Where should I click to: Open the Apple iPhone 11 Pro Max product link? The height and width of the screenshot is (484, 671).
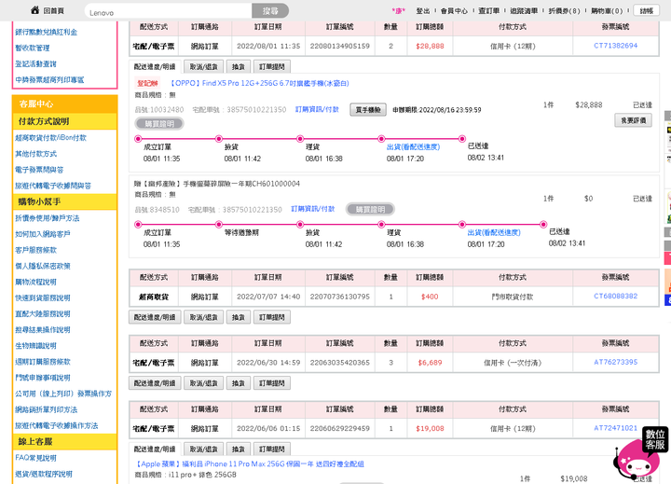[x=250, y=463]
